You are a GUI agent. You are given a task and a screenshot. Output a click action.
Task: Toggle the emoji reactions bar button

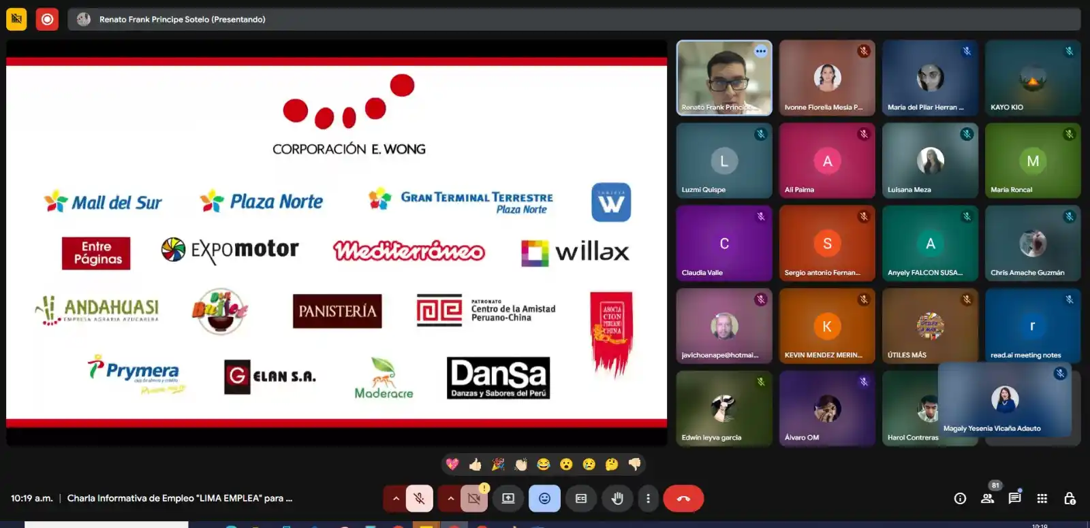click(x=544, y=499)
